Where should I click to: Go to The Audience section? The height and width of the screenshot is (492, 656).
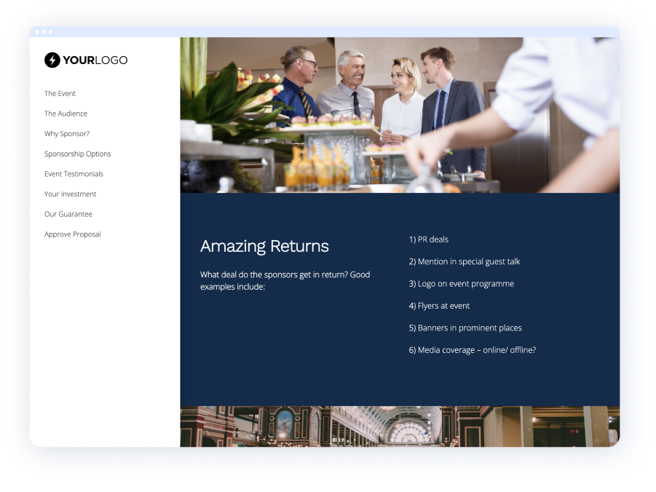(x=66, y=114)
